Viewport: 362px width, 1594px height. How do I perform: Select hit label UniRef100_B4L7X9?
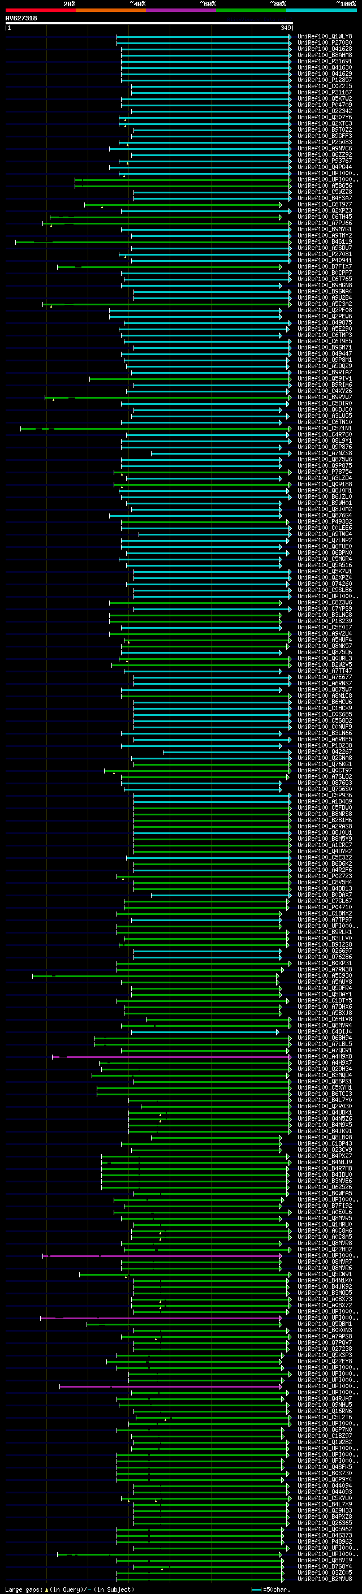point(325,1504)
